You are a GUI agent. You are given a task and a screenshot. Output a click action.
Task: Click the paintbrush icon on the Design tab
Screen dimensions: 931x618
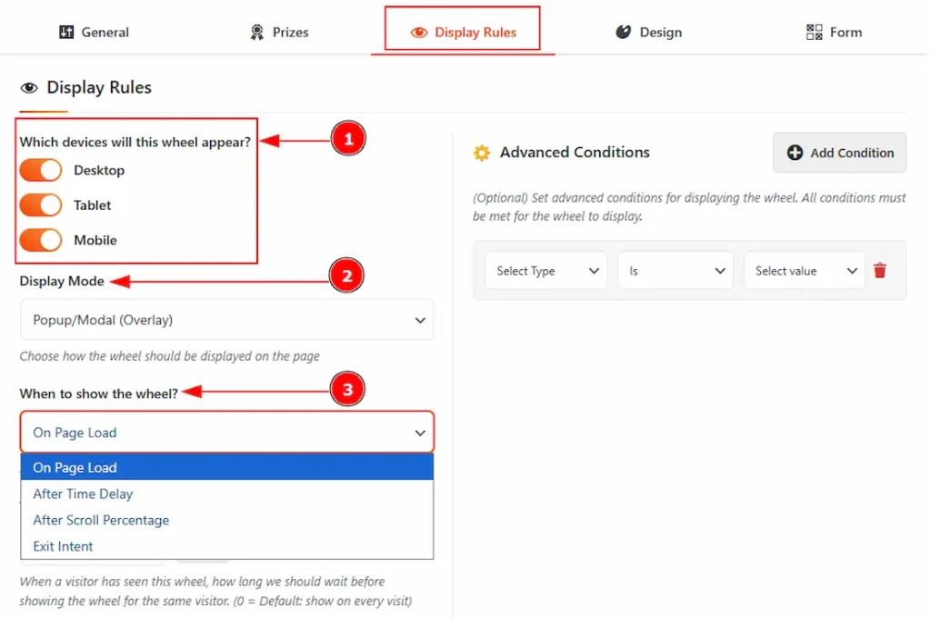tap(622, 32)
